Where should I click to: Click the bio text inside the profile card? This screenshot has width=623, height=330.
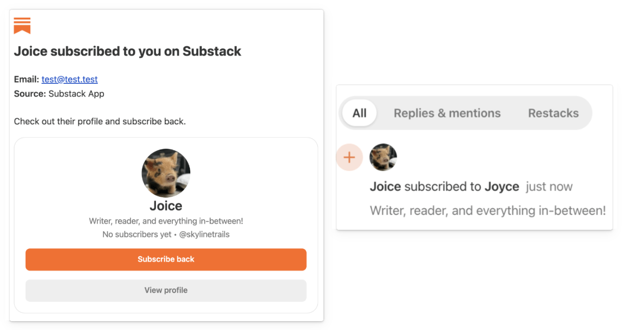pyautogui.click(x=166, y=221)
